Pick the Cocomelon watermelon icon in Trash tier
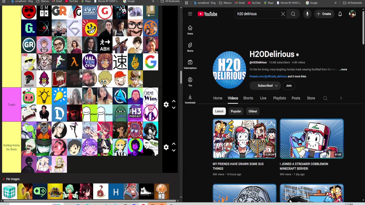Viewport: 365px width, 205px height. [29, 96]
